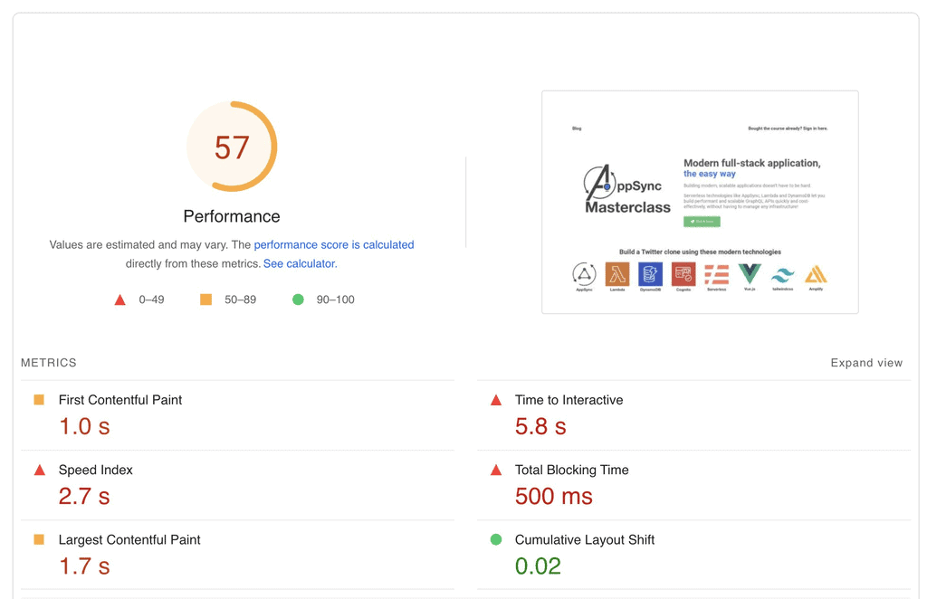Toggle Expand view for the metrics
This screenshot has width=927, height=599.
(866, 363)
